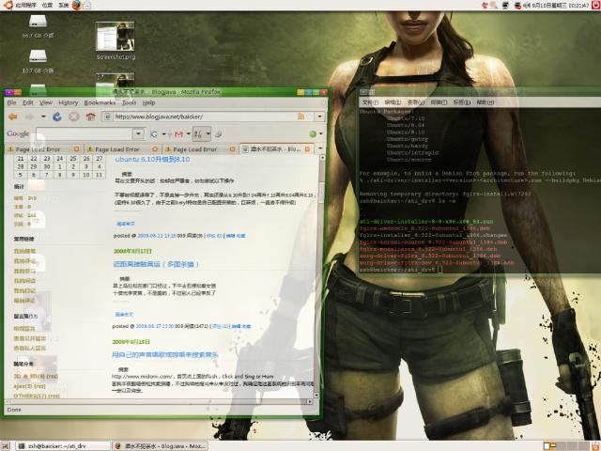Open the list-all-tabs dropdown arrow
Screen dimensions: 601x451
point(320,148)
